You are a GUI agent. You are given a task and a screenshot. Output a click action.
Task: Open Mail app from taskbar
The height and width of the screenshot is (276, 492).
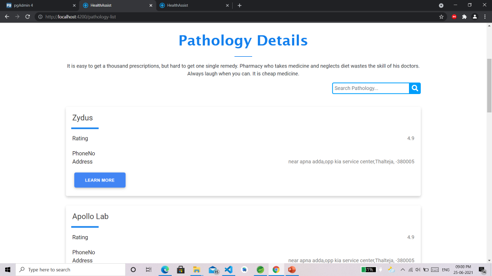pyautogui.click(x=213, y=269)
